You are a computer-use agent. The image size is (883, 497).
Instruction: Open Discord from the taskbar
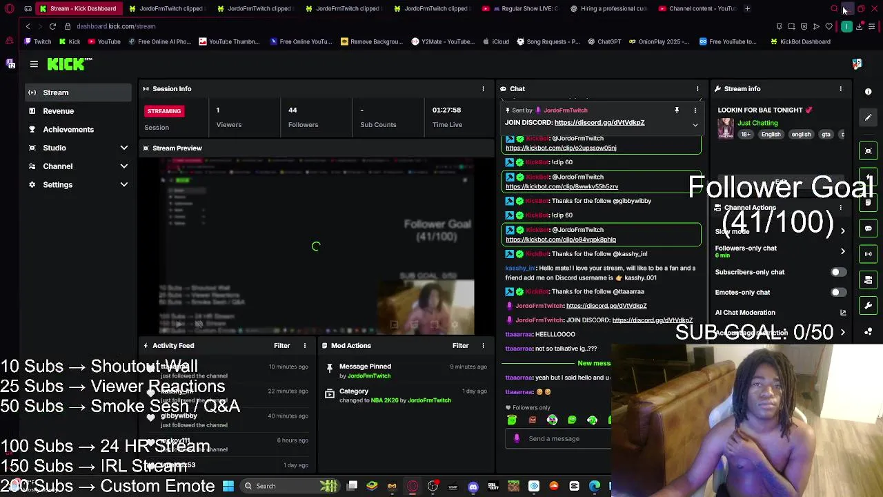pyautogui.click(x=473, y=487)
